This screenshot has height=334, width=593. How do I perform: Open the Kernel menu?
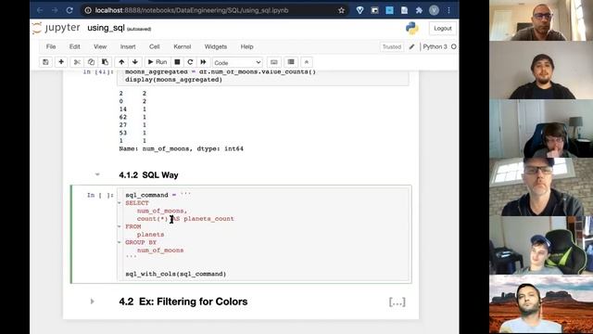point(182,47)
